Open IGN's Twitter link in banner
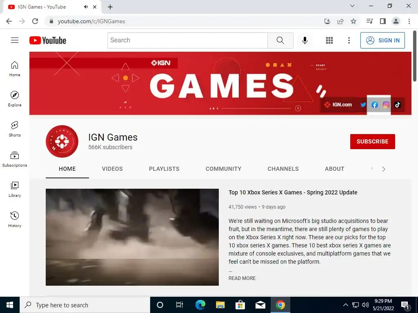The image size is (418, 313). (x=363, y=105)
